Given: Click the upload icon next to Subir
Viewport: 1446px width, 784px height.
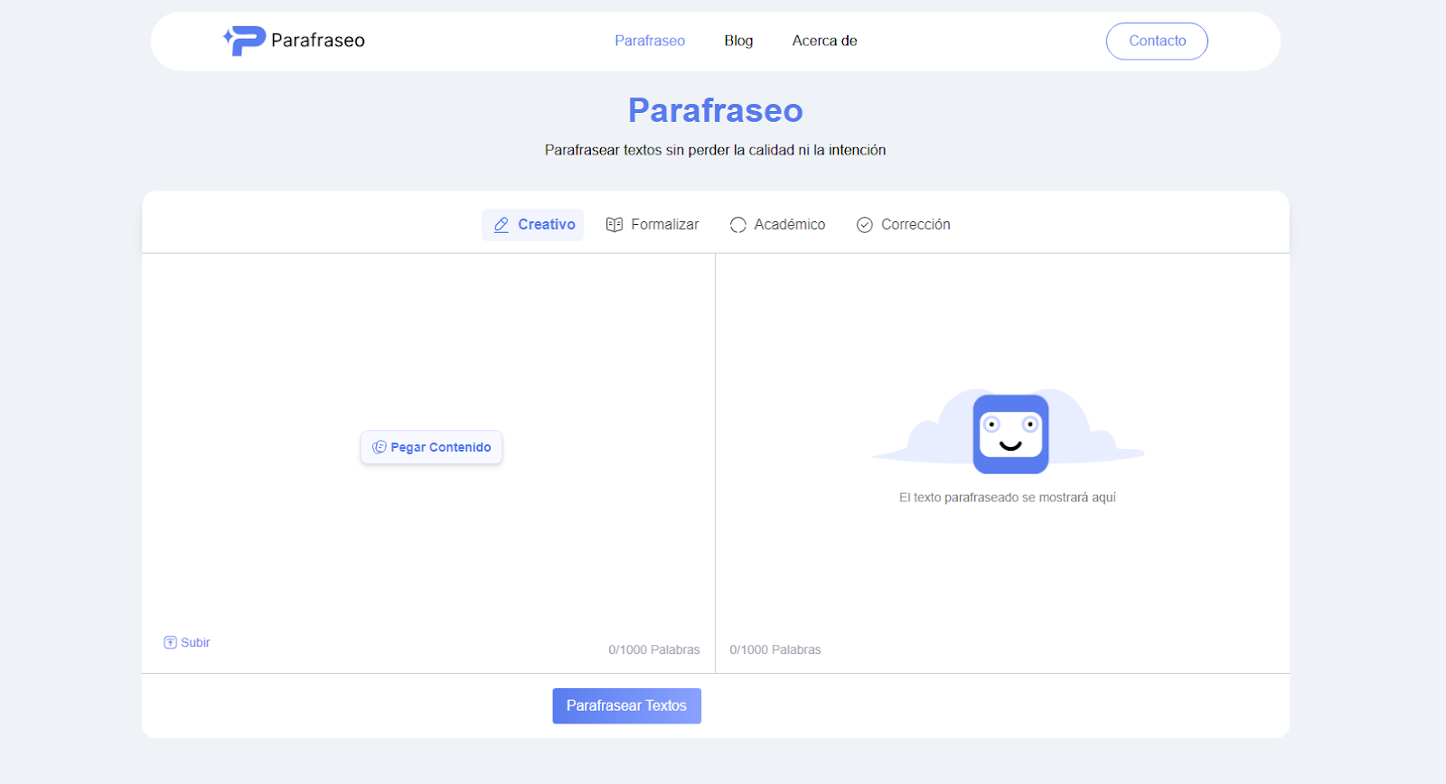Looking at the screenshot, I should click(170, 642).
